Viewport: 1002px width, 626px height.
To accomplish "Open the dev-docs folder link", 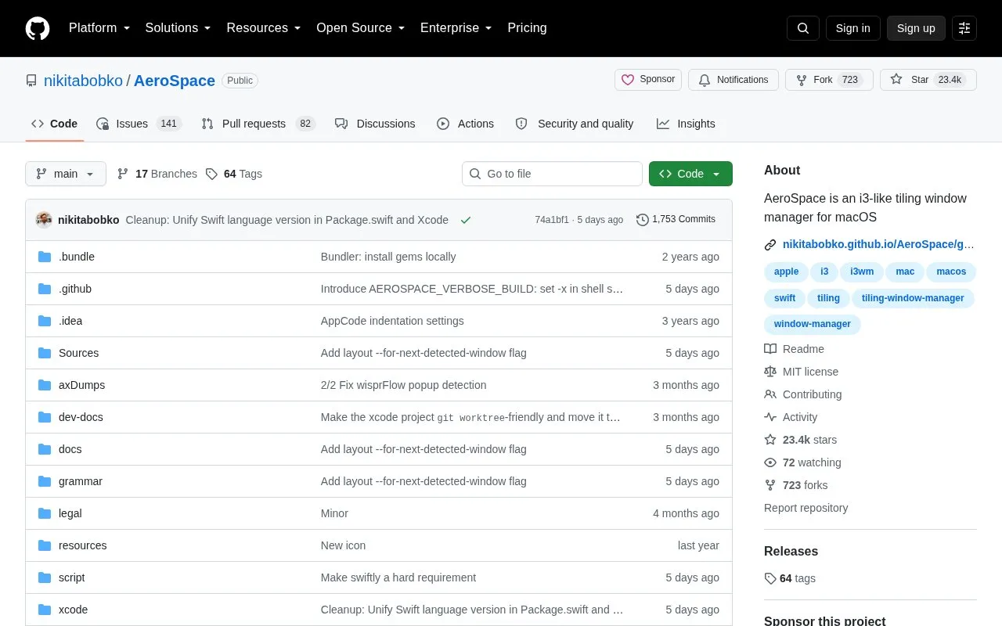I will click(x=81, y=417).
